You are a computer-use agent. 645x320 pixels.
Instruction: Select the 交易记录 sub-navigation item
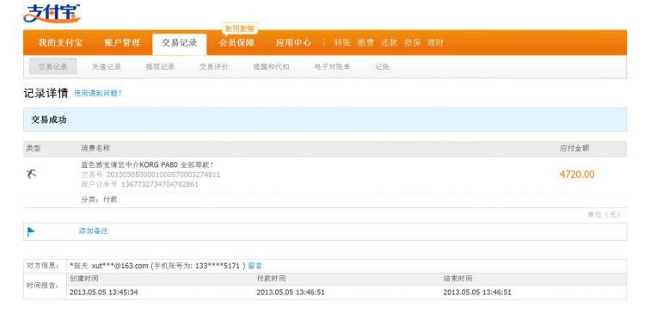[53, 66]
